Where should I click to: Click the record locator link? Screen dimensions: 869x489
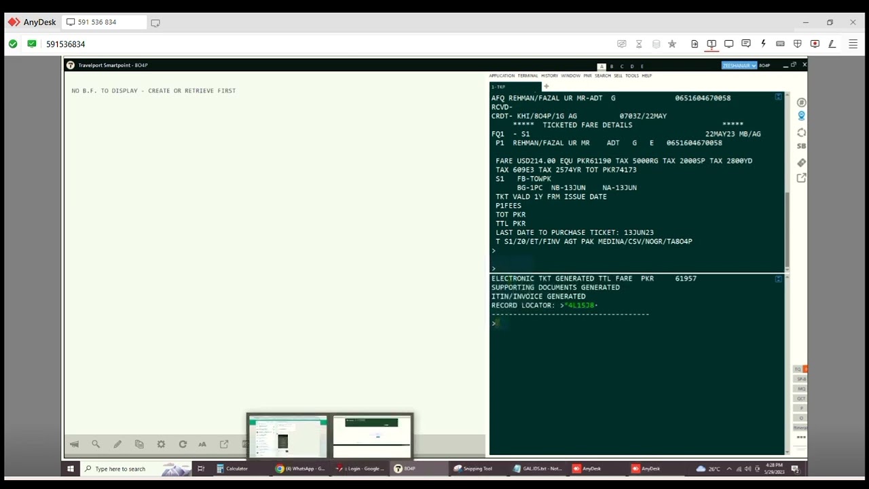[x=580, y=306]
